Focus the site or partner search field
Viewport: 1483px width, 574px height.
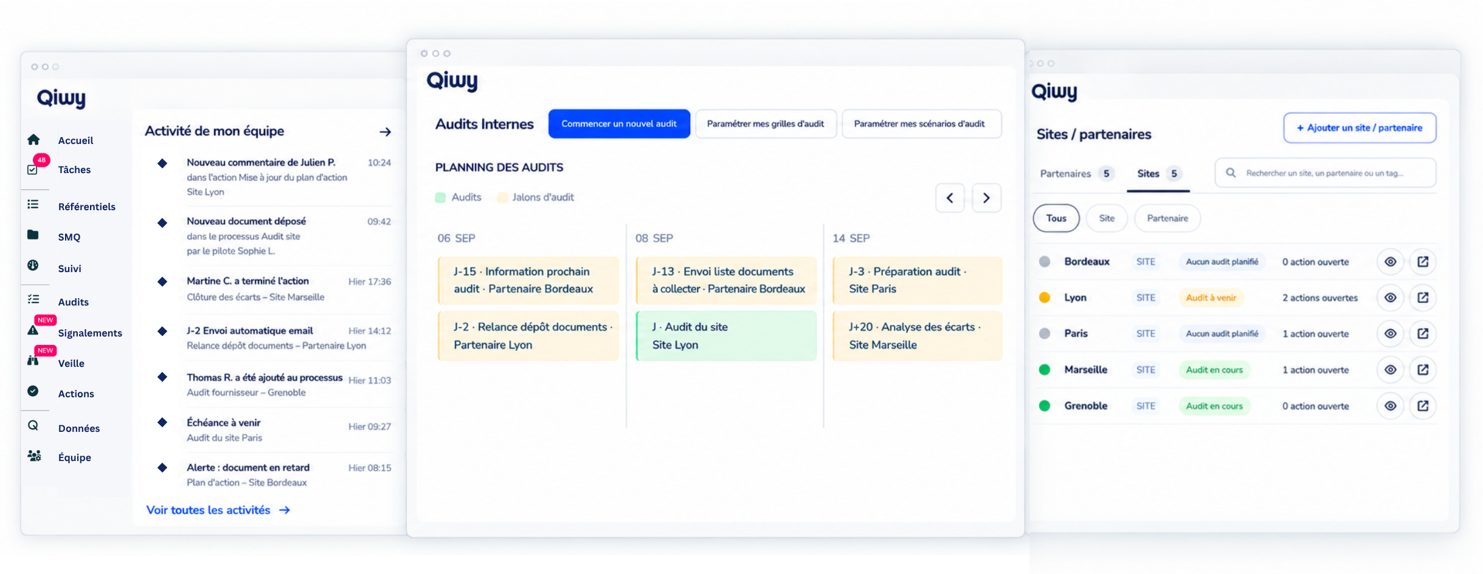coord(1326,173)
